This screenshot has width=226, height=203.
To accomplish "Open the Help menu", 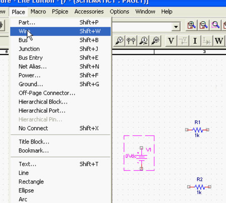I will (167, 12).
